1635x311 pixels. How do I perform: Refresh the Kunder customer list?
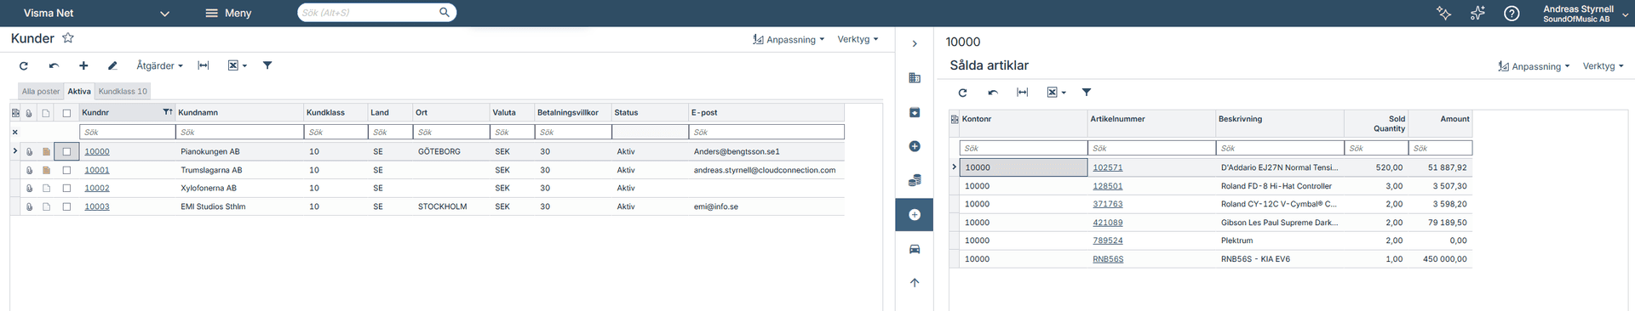(24, 65)
